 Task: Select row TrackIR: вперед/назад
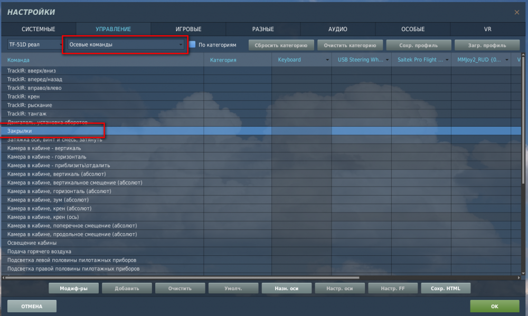pos(261,80)
